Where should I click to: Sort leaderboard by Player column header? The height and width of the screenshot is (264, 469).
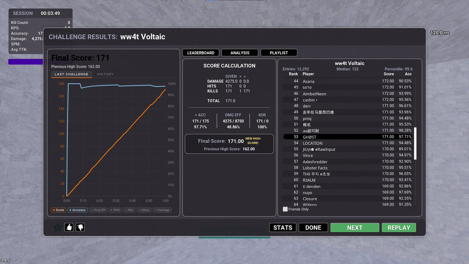308,74
